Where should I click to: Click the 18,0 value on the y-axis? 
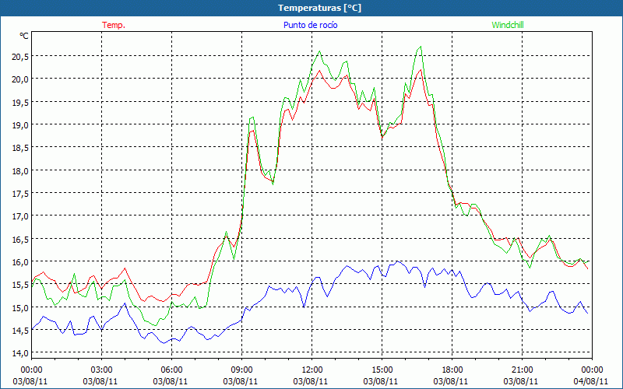click(20, 171)
